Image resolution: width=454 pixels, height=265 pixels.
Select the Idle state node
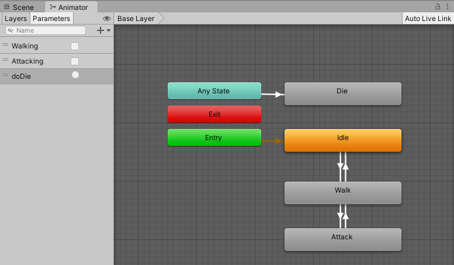click(343, 140)
